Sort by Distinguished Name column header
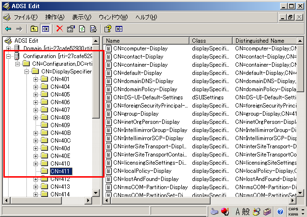The width and height of the screenshot is (307, 217). point(265,41)
